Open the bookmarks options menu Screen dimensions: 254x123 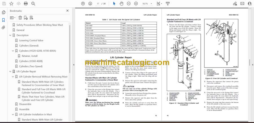(x=13, y=18)
